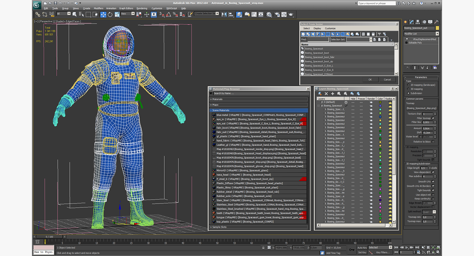Toggle the Use object mtl checkbox
This screenshot has width=474, height=256.
point(433,195)
